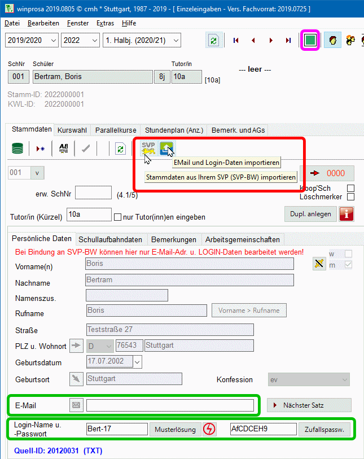
Task: Click the envelope icon beside E-Mail
Action: (76, 405)
